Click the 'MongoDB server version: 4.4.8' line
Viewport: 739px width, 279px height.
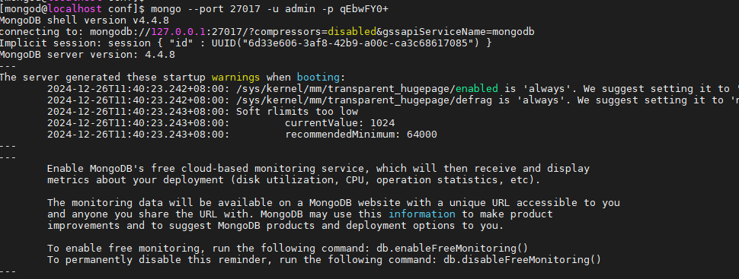88,55
